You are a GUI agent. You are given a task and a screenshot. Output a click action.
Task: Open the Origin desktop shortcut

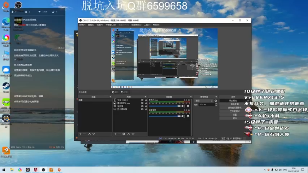tap(6, 6)
